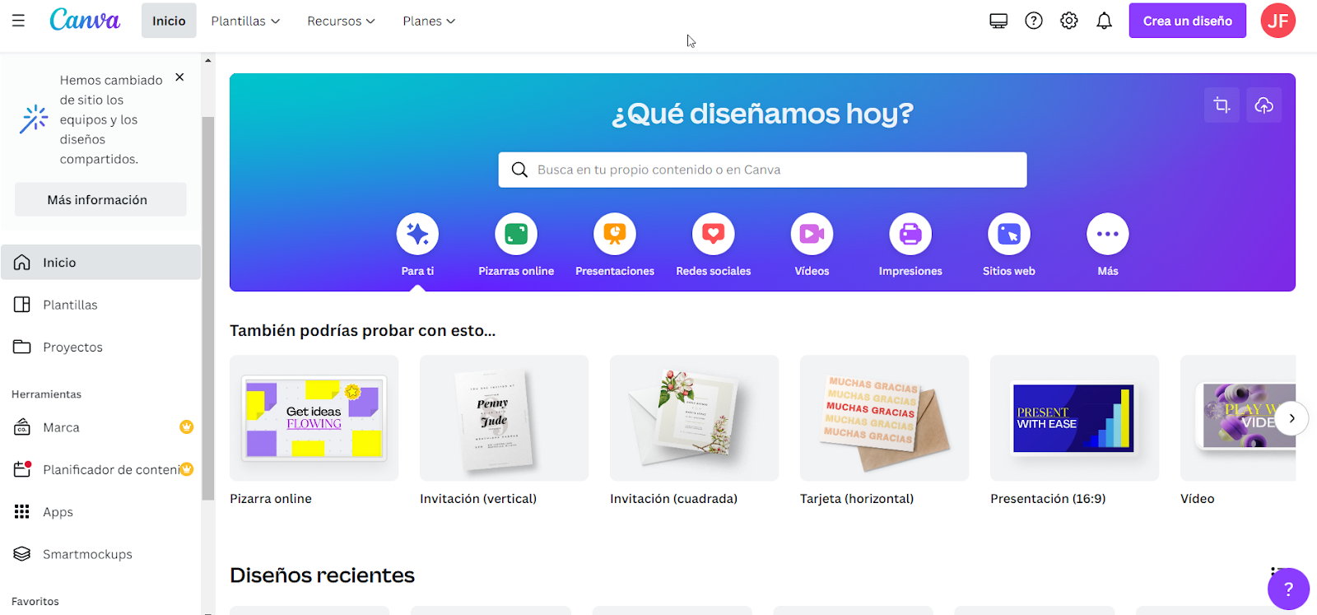The width and height of the screenshot is (1317, 615).
Task: Click the Más información button
Action: 100,199
